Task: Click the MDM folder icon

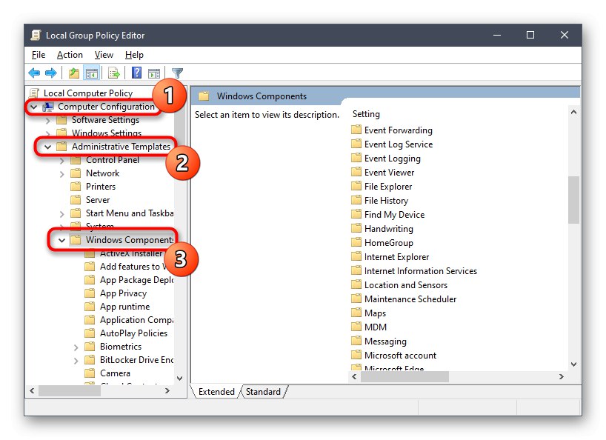Action: pos(356,327)
